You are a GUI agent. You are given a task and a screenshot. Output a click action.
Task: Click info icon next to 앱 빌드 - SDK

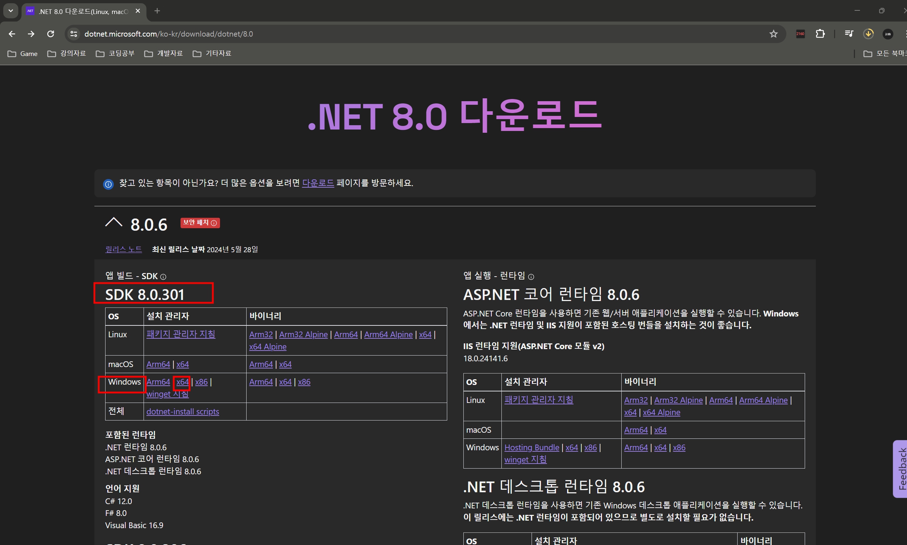(x=163, y=277)
